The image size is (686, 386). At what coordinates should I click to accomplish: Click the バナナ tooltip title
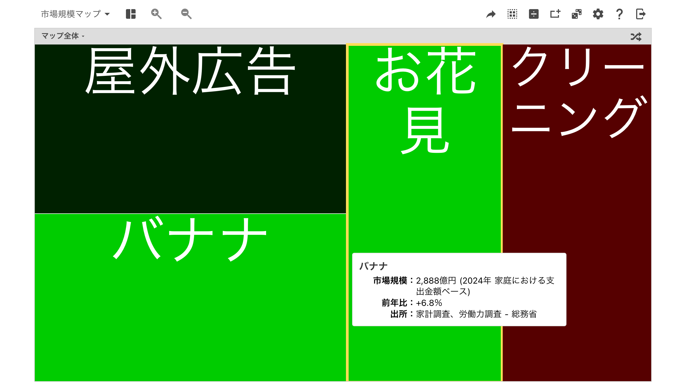pyautogui.click(x=373, y=266)
